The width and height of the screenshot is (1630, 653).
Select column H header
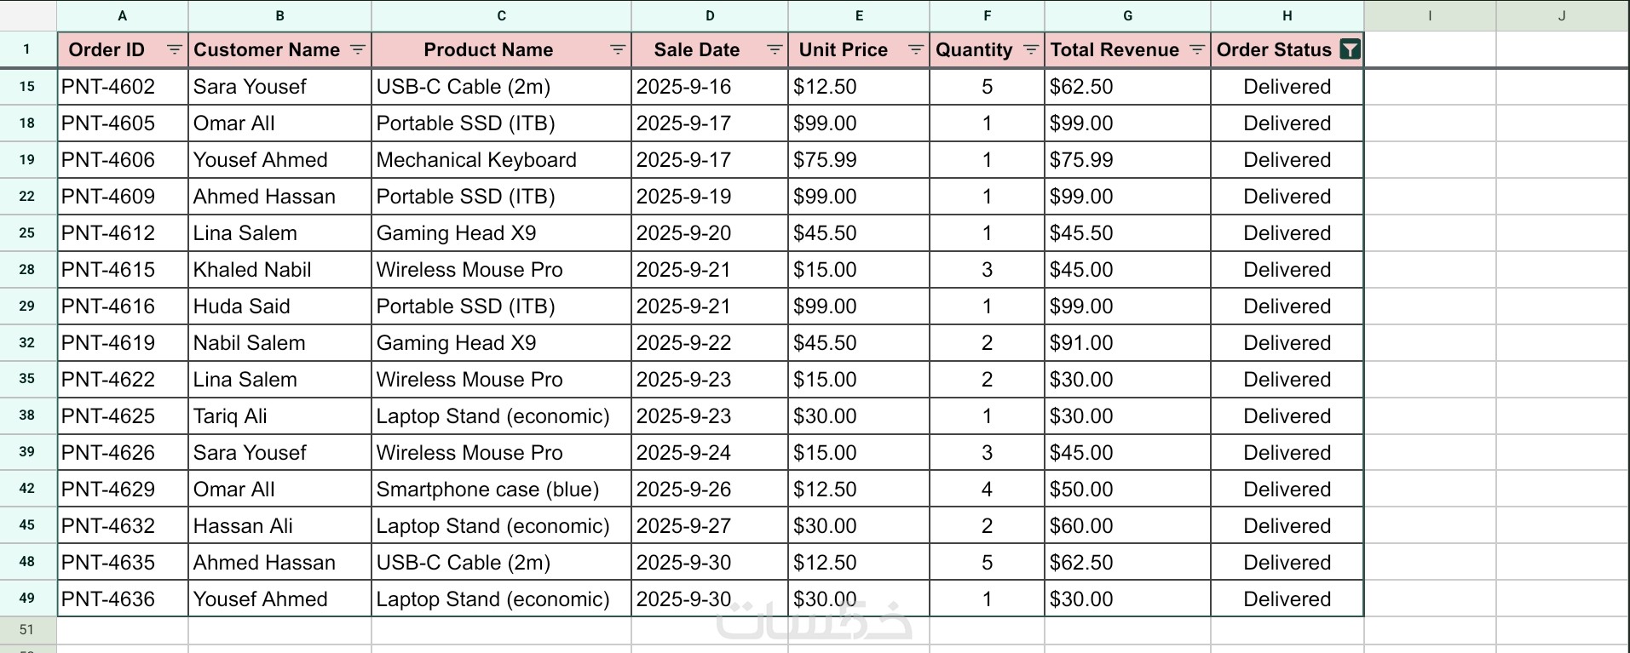(1287, 15)
